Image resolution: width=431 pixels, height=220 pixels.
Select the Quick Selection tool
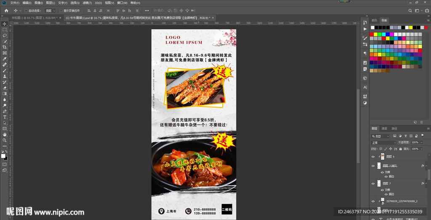[x=5, y=42]
